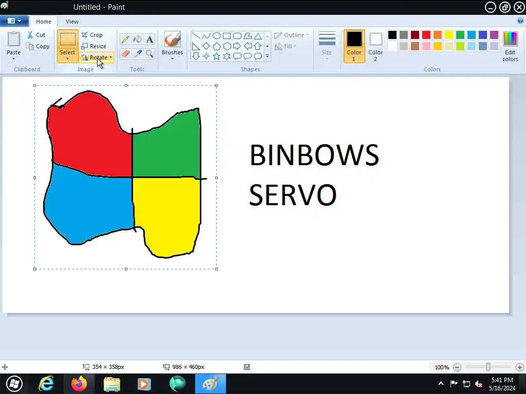Show next row of Shapes gallery

pyautogui.click(x=267, y=46)
